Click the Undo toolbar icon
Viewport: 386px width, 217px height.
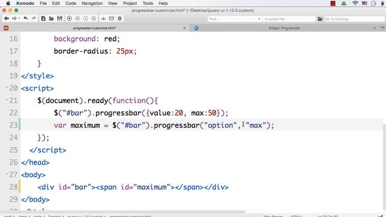[x=25, y=19]
